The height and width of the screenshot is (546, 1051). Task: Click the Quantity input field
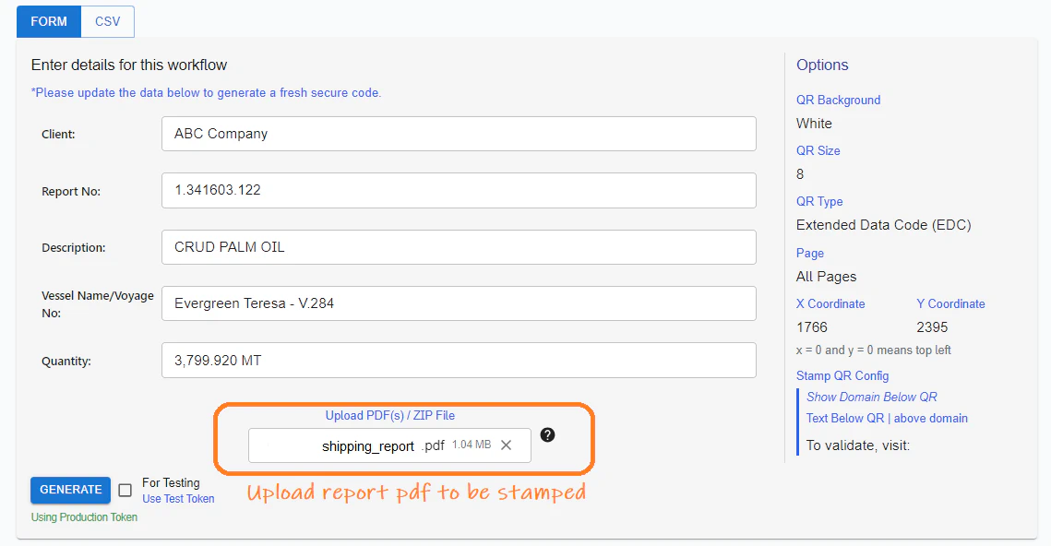(x=459, y=361)
